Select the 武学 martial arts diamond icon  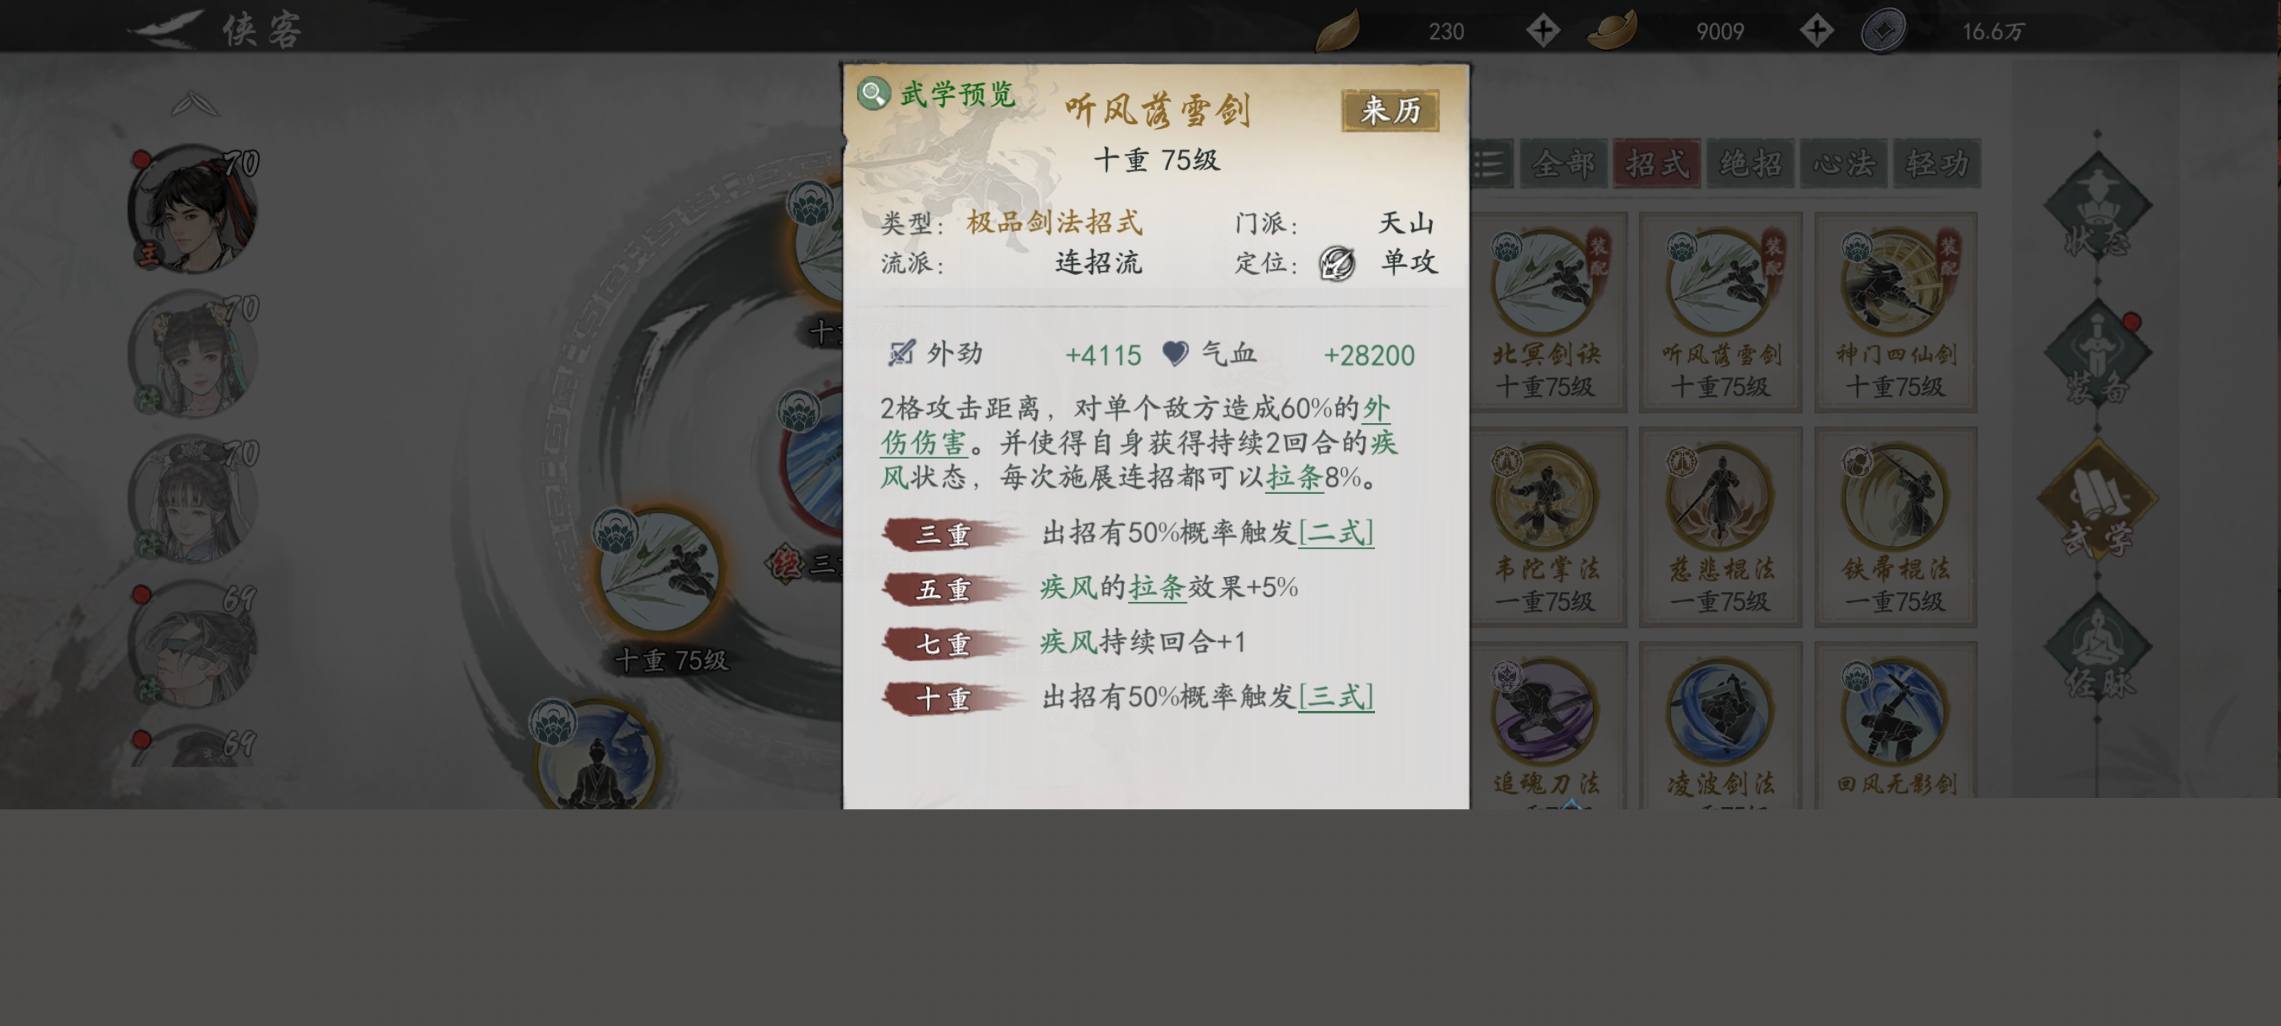click(x=2097, y=501)
